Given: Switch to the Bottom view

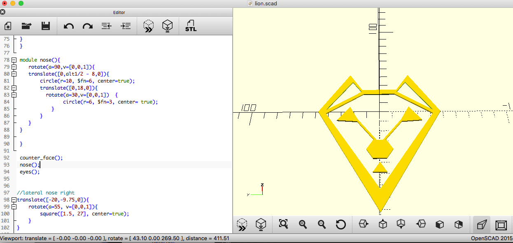Looking at the screenshot, I should pyautogui.click(x=401, y=224).
